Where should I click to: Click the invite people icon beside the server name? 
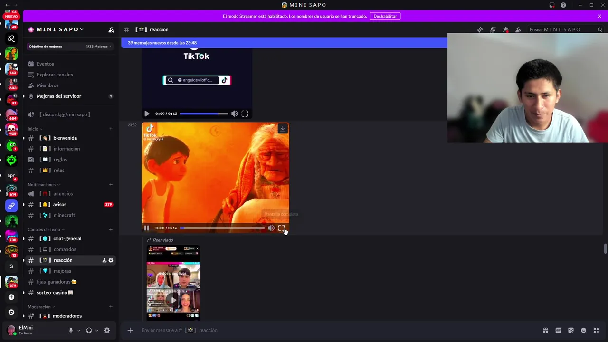111,29
